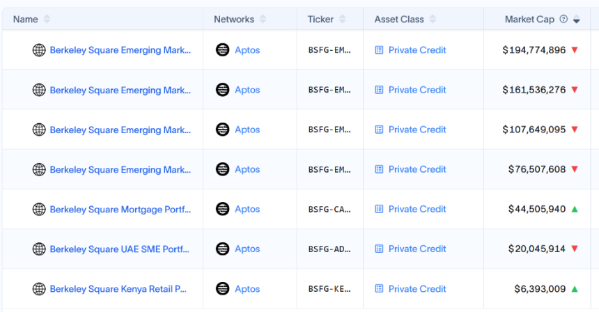Image resolution: width=599 pixels, height=312 pixels.
Task: Click the Aptos logo in the $44,505,940 row
Action: point(222,209)
